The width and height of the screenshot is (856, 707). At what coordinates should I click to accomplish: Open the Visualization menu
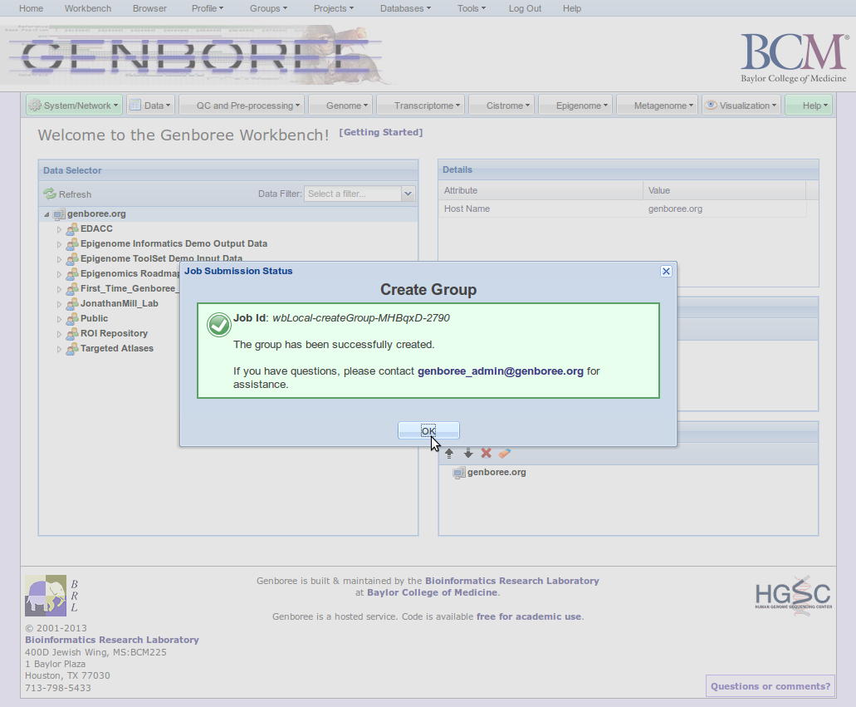point(741,106)
